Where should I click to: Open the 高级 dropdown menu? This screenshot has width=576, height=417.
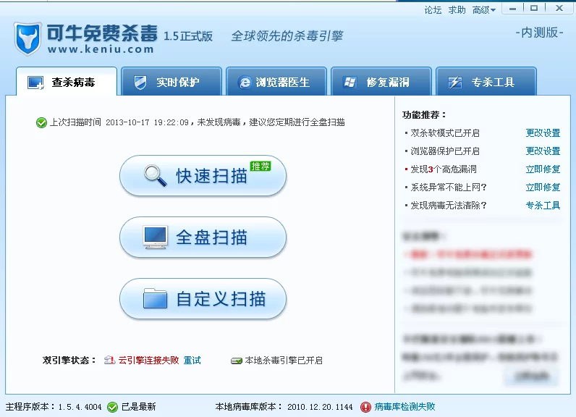coord(484,10)
